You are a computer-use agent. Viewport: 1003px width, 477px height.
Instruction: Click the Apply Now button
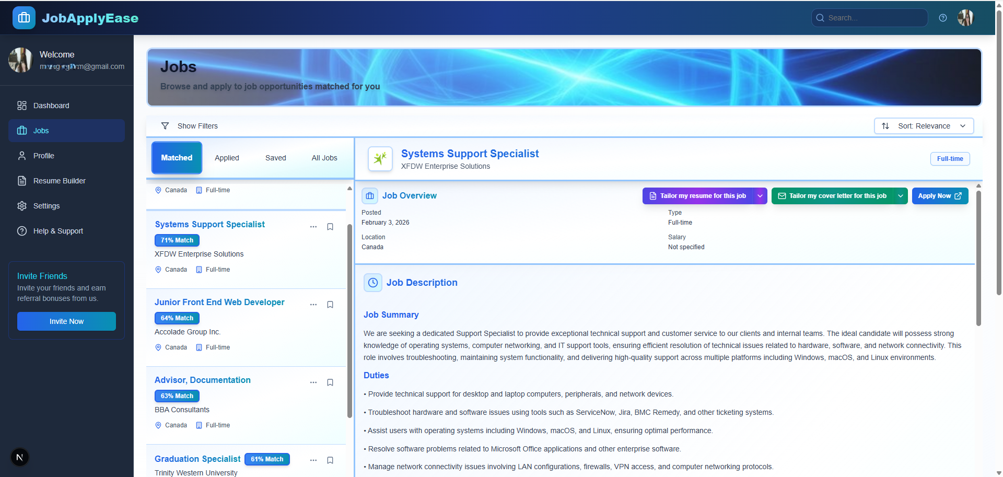[939, 196]
